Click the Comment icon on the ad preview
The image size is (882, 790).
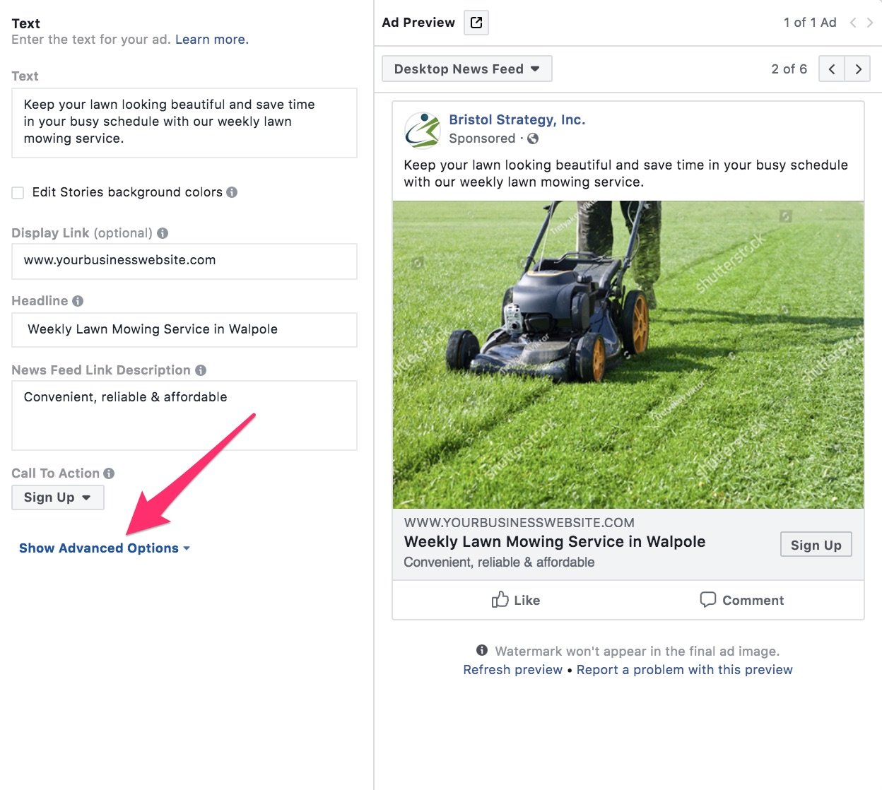[707, 600]
